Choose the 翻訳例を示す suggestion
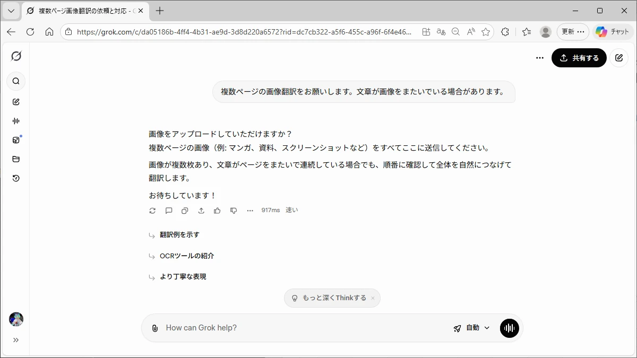 point(179,234)
